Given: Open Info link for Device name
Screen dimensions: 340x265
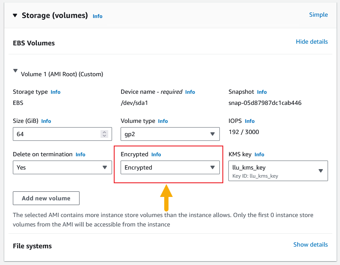Looking at the screenshot, I should [190, 92].
